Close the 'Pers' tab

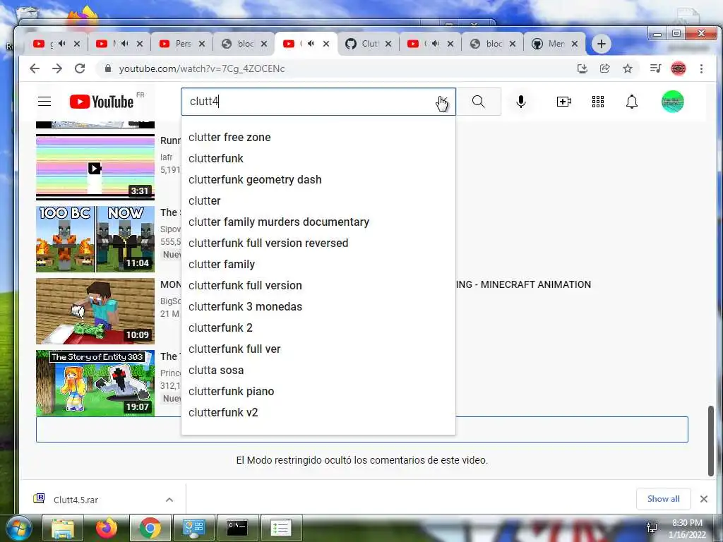[201, 44]
